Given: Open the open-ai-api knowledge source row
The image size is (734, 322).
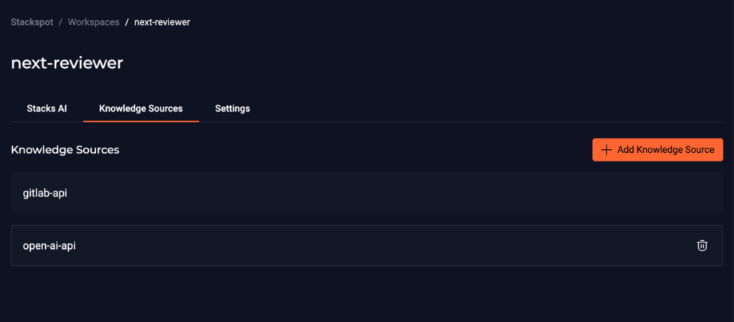Looking at the screenshot, I should tap(366, 246).
